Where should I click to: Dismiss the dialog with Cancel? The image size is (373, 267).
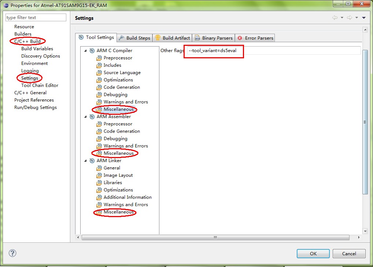(x=349, y=254)
